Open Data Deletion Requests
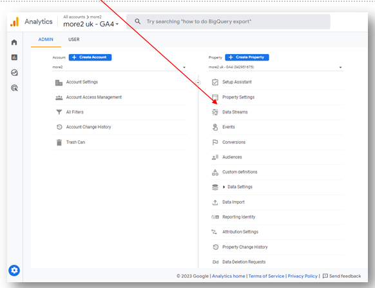 pos(244,262)
